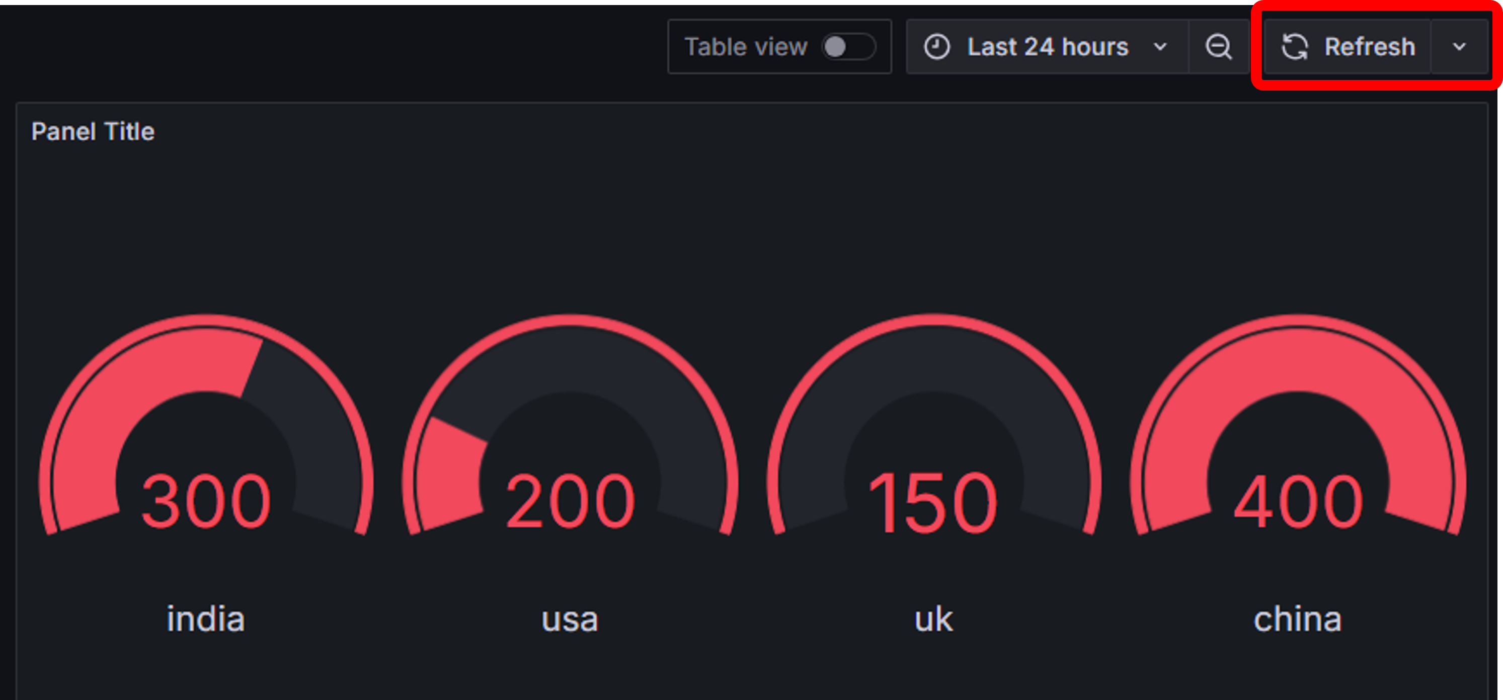Click the uk label below gauge
Viewport: 1503px width, 700px height.
(x=933, y=618)
